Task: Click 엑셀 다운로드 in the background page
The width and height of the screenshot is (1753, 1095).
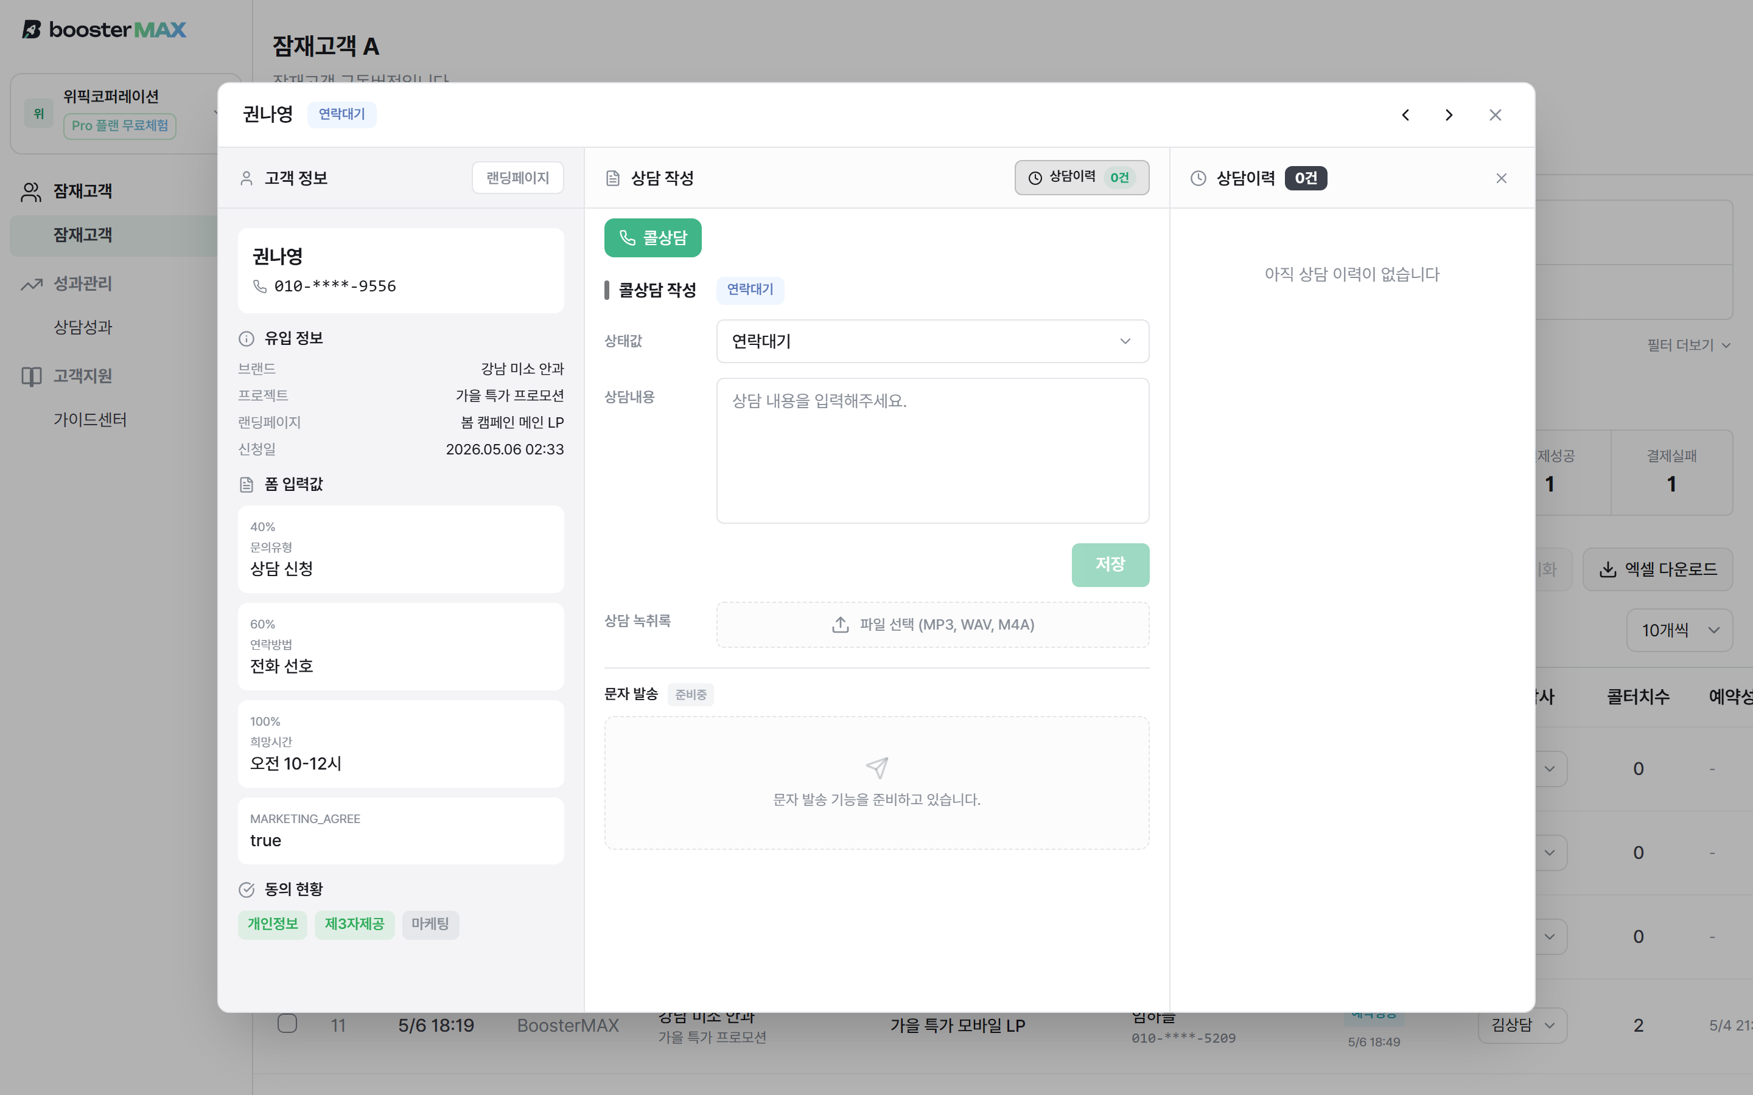Action: [x=1657, y=569]
